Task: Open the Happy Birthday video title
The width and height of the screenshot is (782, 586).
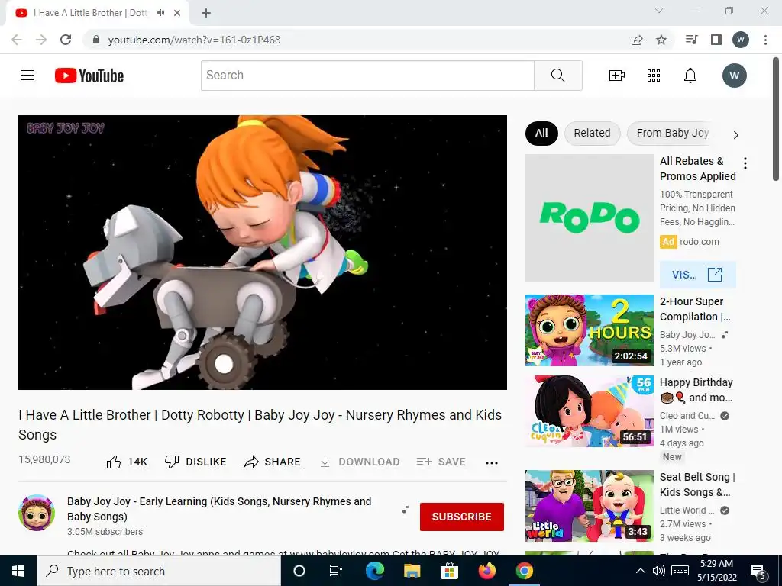Action: tap(696, 390)
